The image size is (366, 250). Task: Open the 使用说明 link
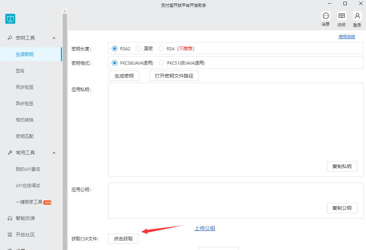(347, 37)
